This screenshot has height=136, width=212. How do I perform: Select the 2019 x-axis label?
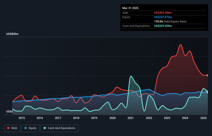pyautogui.click(x=94, y=118)
